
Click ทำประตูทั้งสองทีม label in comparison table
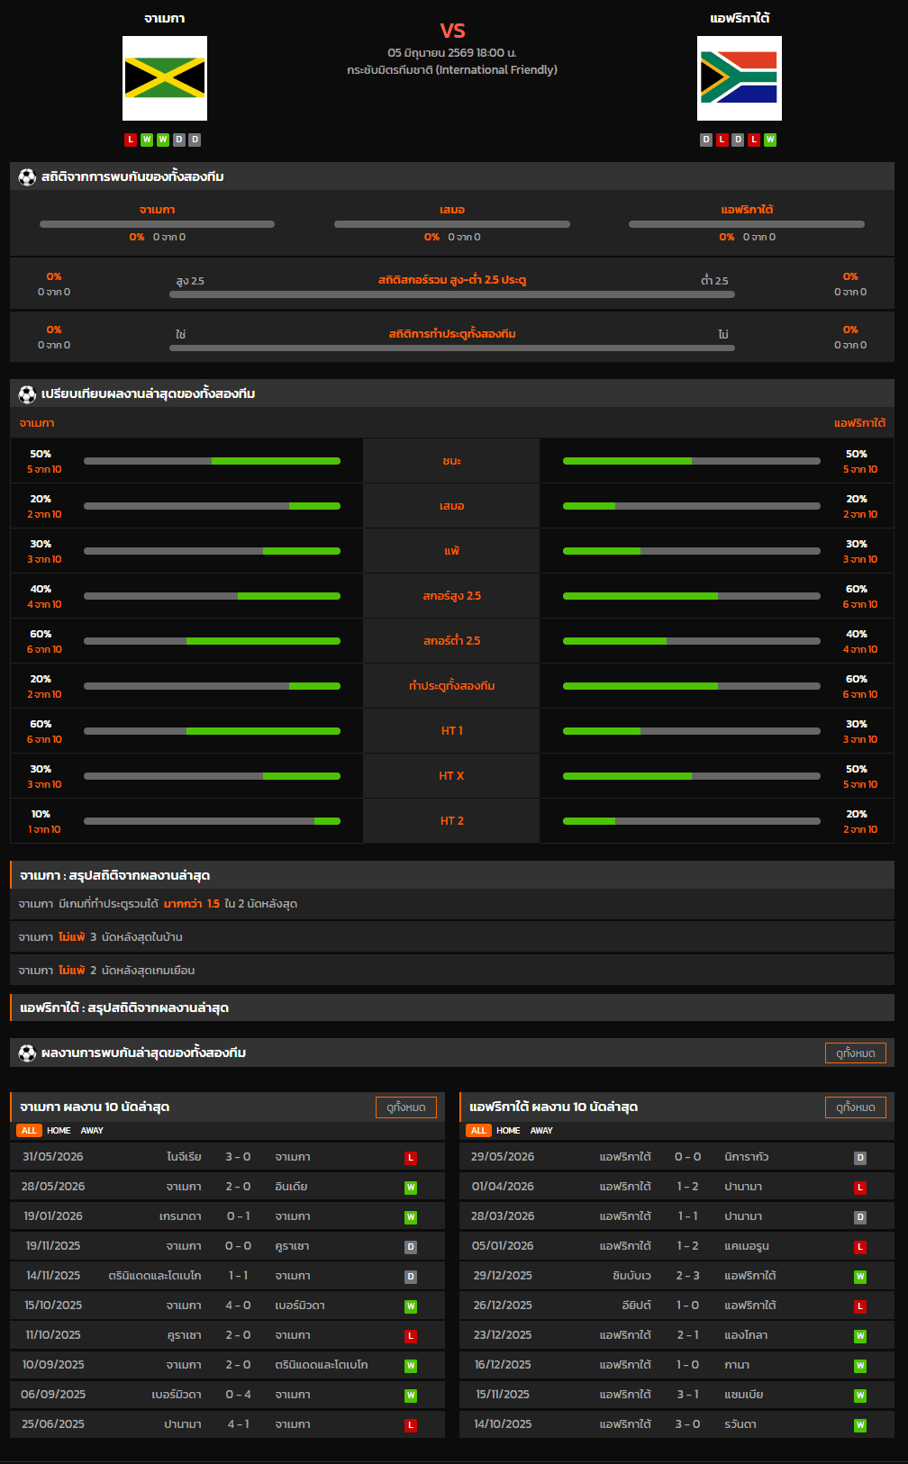[451, 686]
